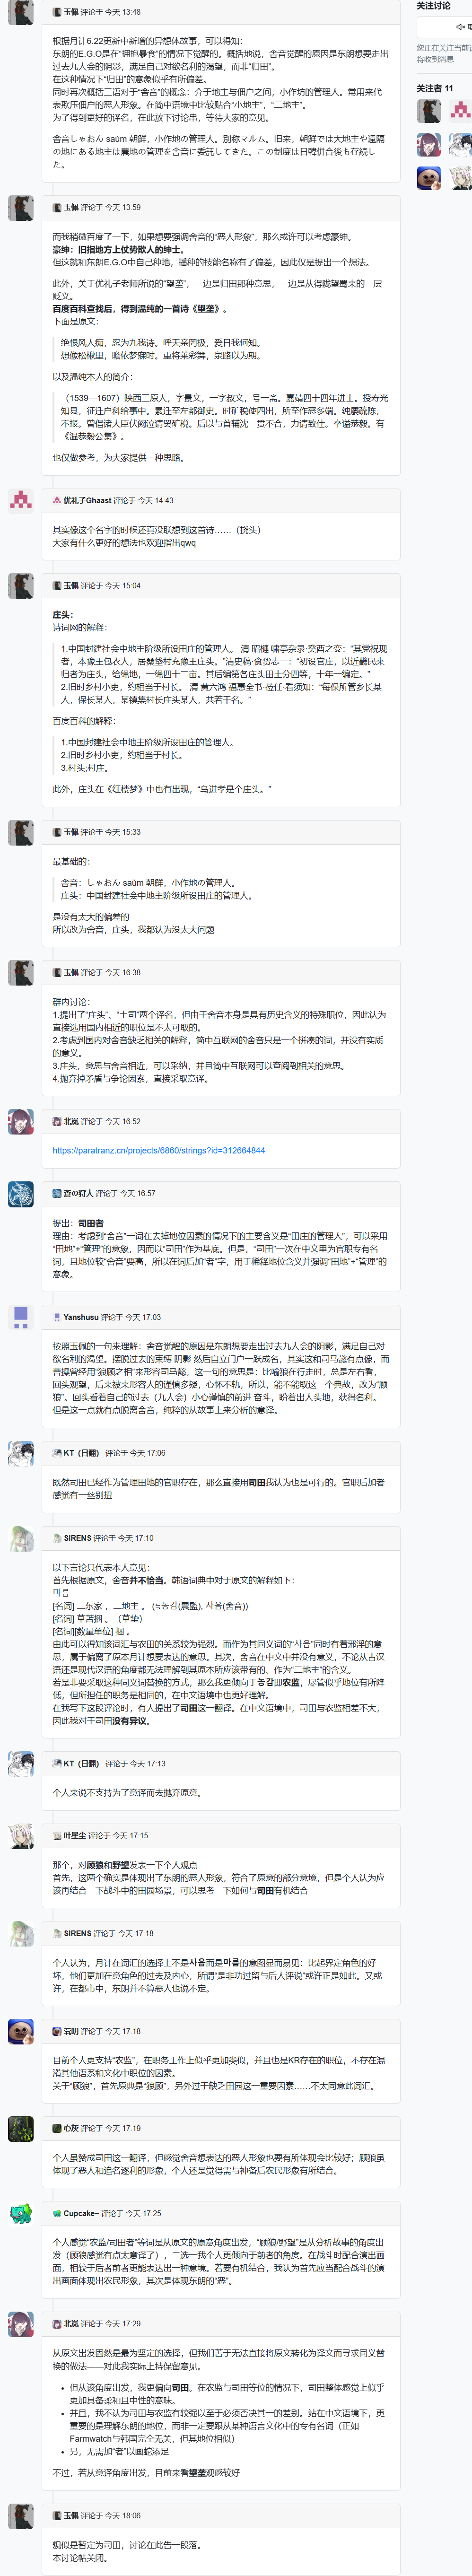
Task: Open the pink pixel avatar in followers list
Action: (460, 111)
